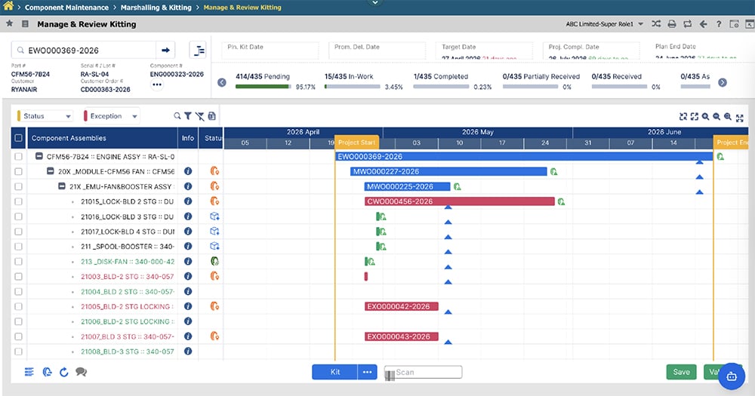
Task: Open the page menu icon beside star
Action: (25, 23)
